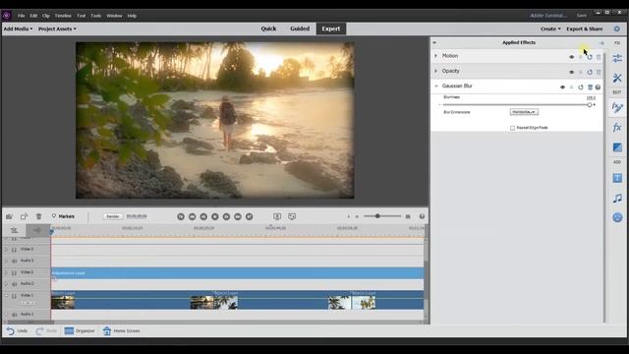Image resolution: width=629 pixels, height=354 pixels.
Task: Open the Adjust panel icon in the right sidebar
Action: point(617,58)
